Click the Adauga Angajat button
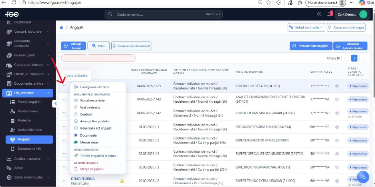The width and height of the screenshot is (375, 187). [73, 46]
